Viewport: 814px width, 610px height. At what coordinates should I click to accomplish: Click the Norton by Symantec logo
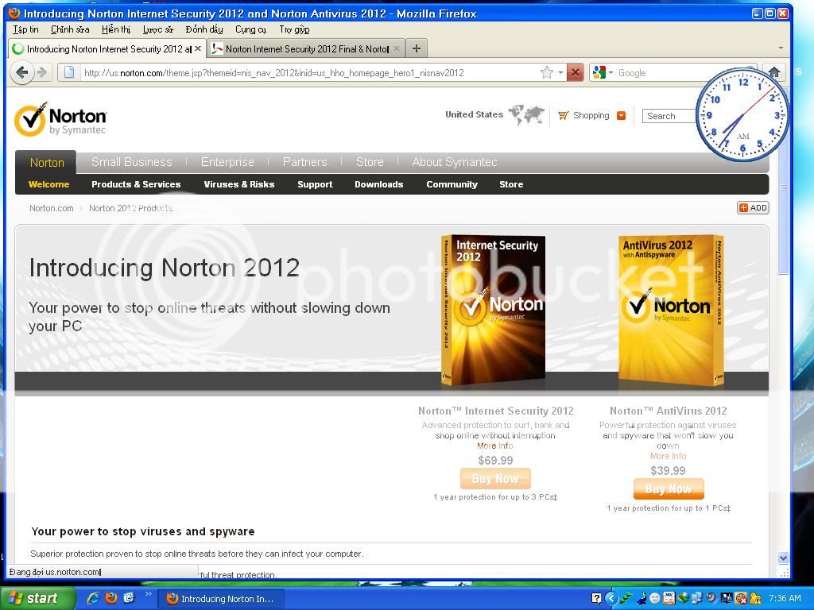(x=60, y=119)
